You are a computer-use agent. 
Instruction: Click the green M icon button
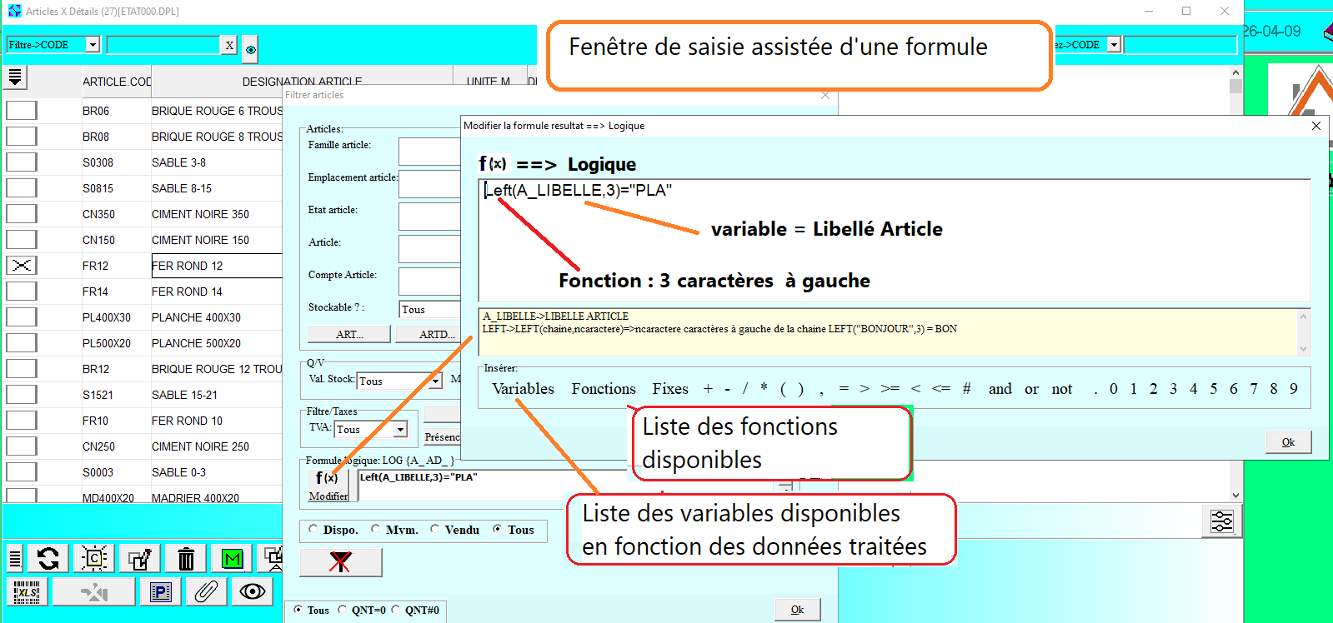tap(232, 558)
